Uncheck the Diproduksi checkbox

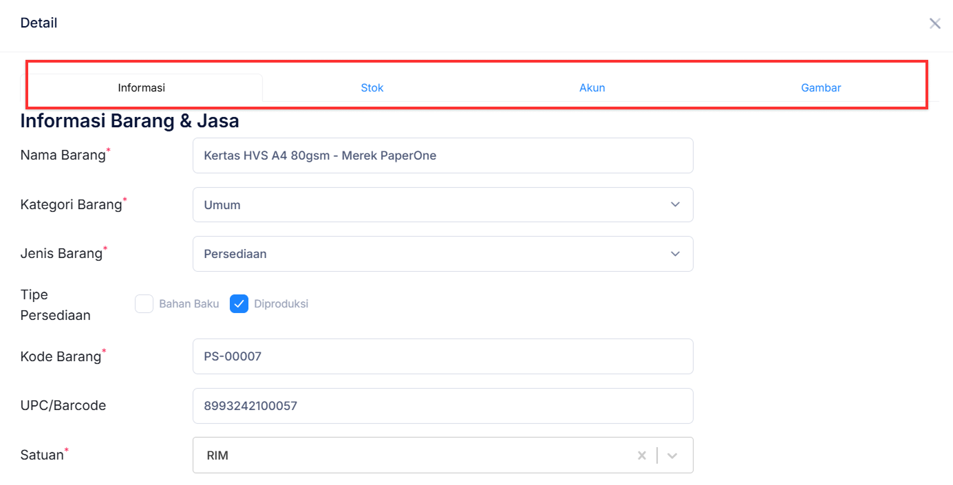click(x=239, y=303)
